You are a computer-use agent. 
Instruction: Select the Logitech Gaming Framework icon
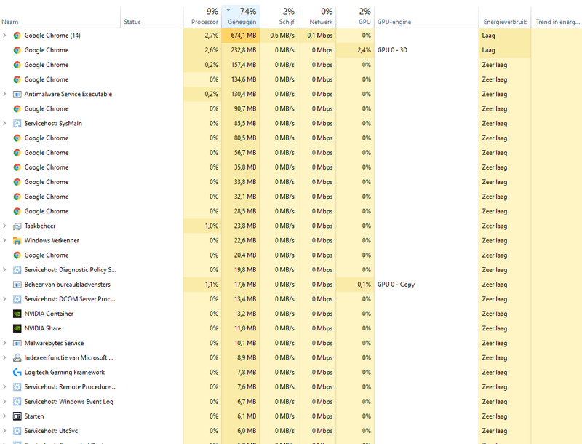click(17, 373)
